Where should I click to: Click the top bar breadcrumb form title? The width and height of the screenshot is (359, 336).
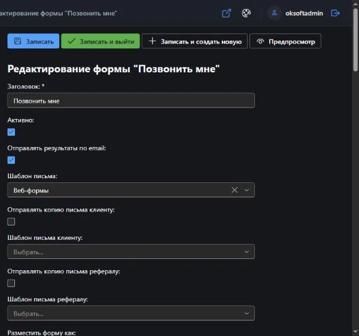[x=58, y=13]
